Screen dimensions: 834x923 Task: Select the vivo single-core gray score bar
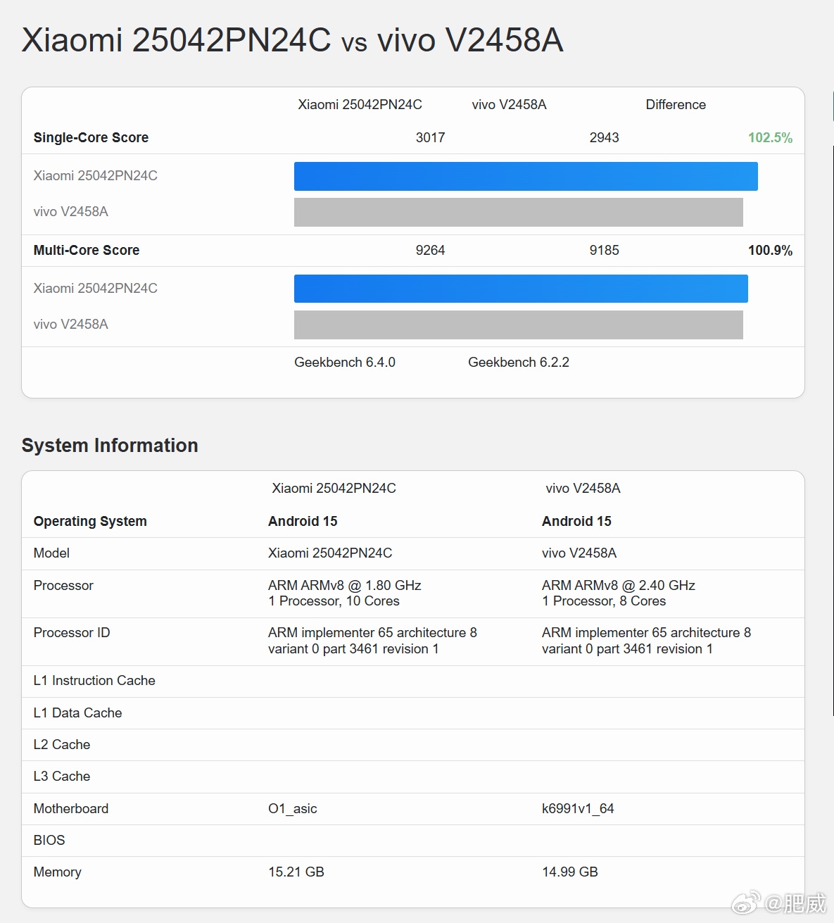518,212
